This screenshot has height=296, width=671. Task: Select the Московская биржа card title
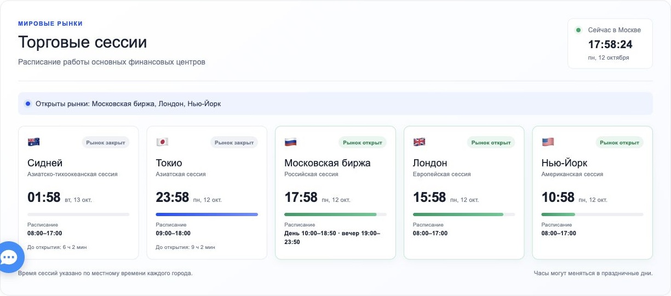tap(328, 163)
